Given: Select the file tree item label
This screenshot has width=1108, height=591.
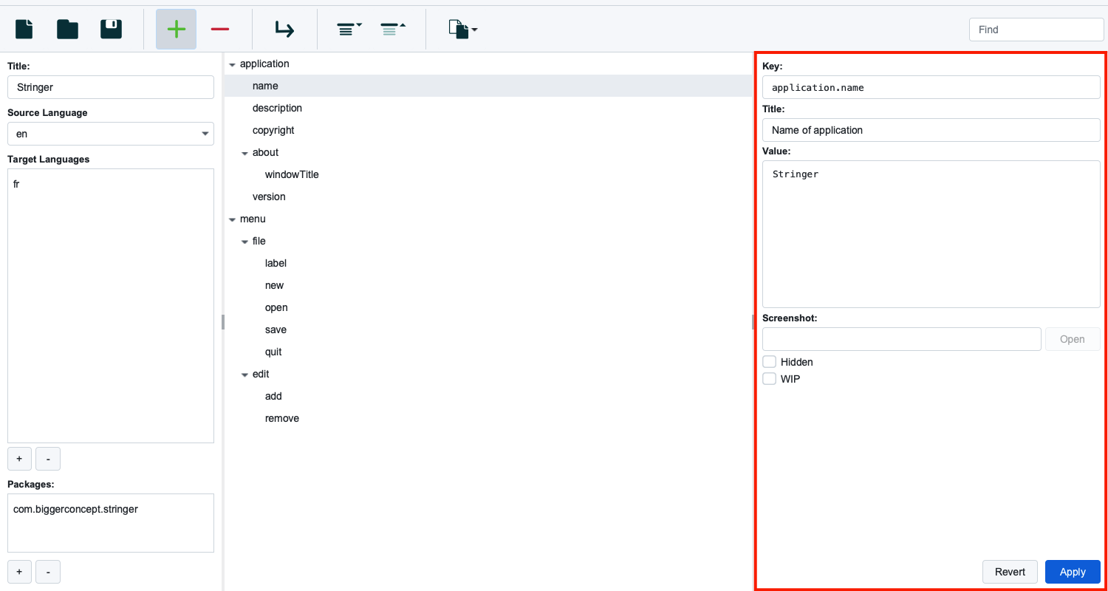Looking at the screenshot, I should point(259,241).
